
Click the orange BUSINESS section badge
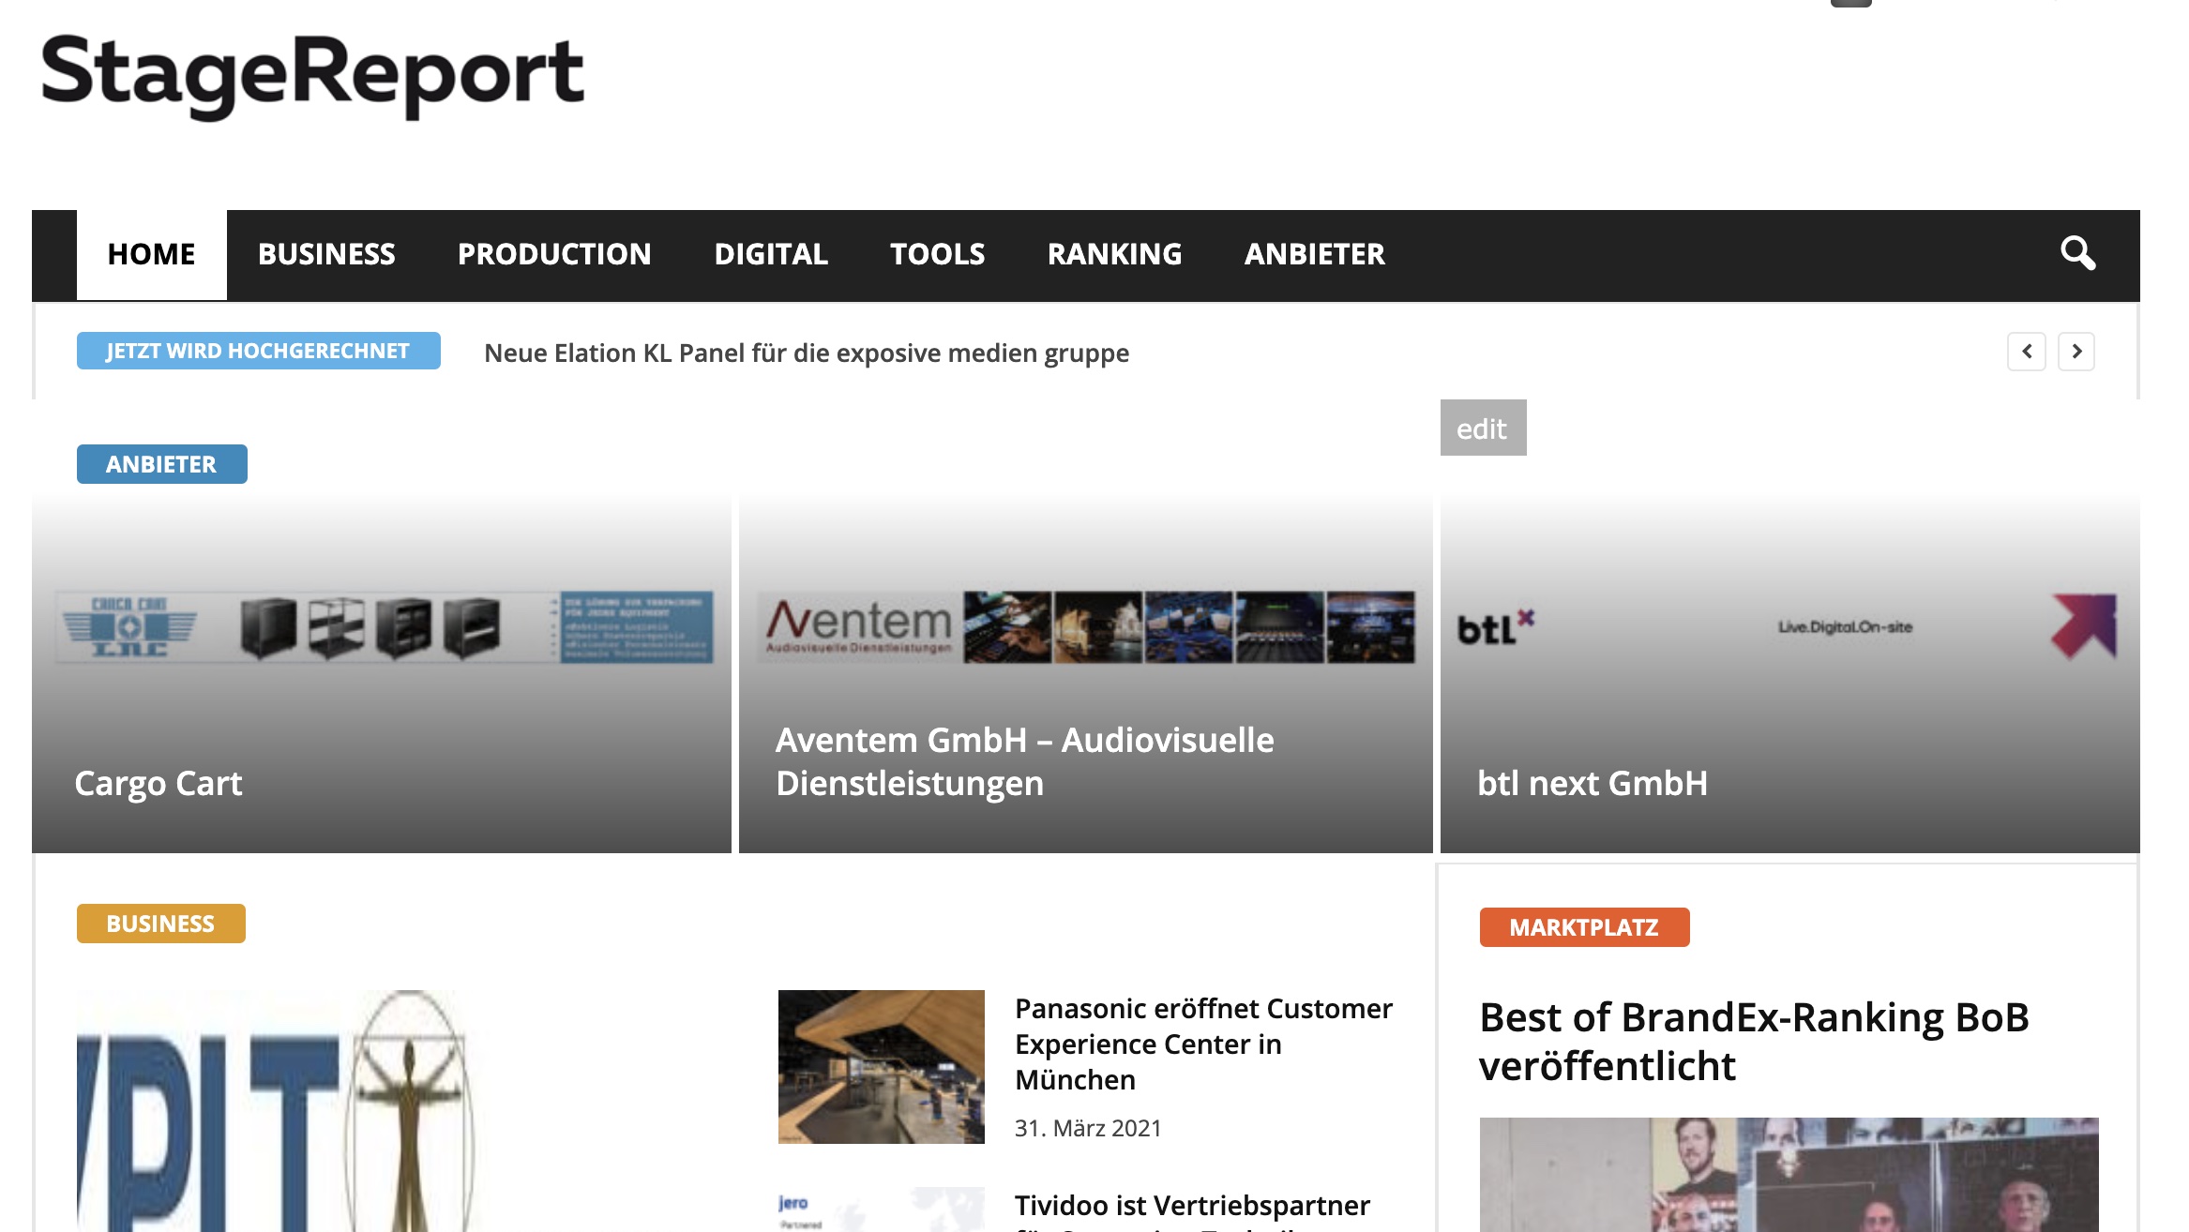coord(160,924)
